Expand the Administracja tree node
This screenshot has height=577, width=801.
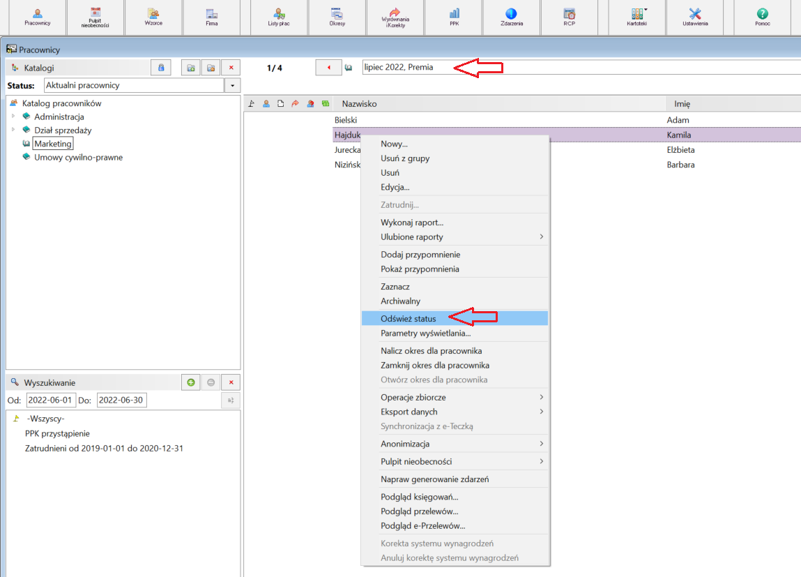[x=13, y=117]
